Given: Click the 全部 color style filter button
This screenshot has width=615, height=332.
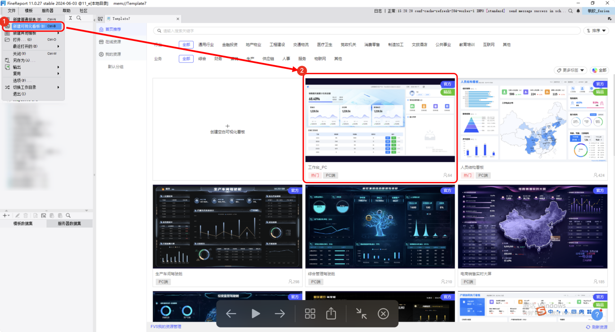Looking at the screenshot, I should pyautogui.click(x=599, y=70).
